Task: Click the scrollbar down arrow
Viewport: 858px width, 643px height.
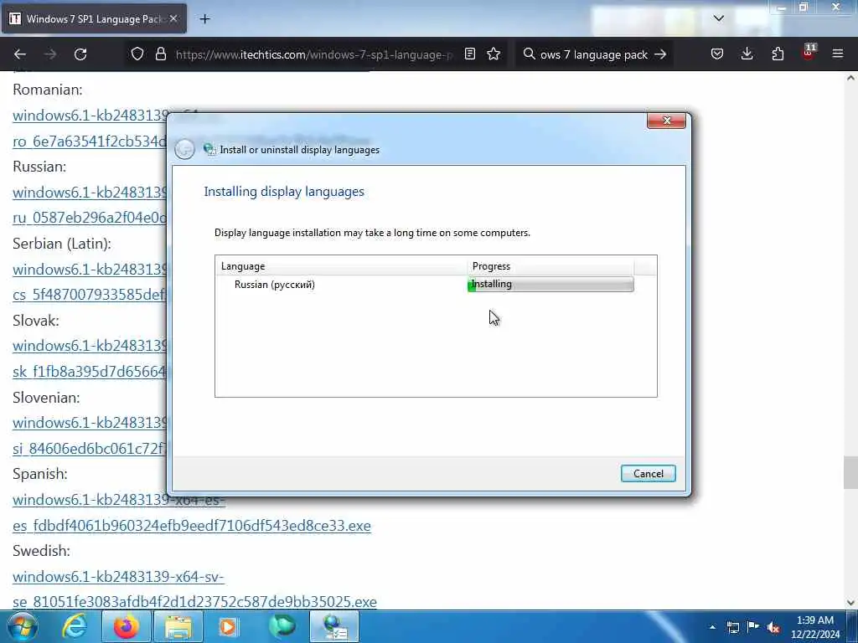Action: point(850,603)
